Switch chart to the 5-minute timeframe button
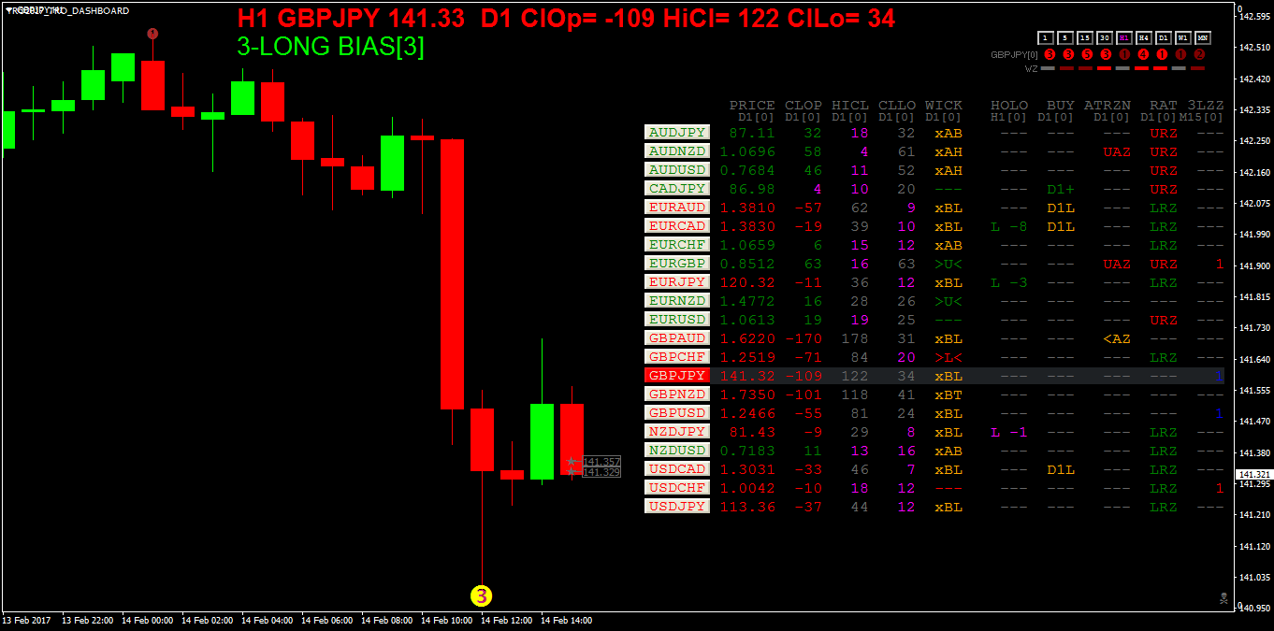The height and width of the screenshot is (631, 1274). coord(1066,38)
